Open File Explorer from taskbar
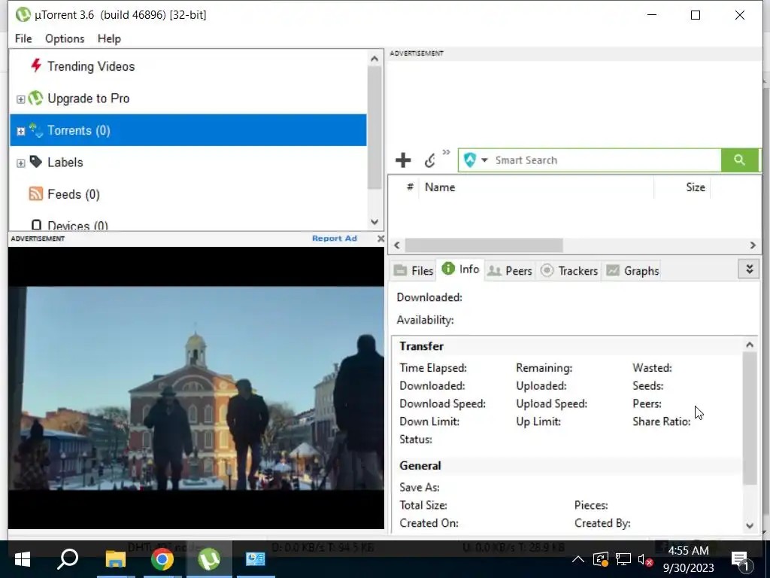770x578 pixels. click(x=115, y=559)
